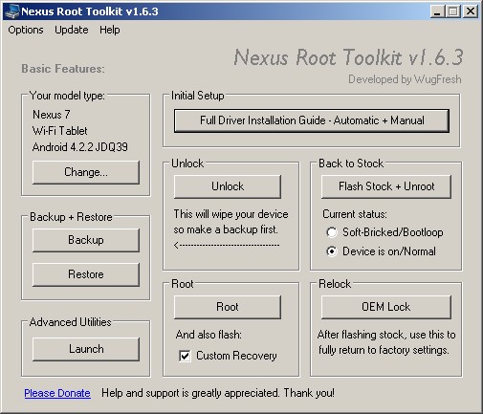483x414 pixels.
Task: Click the 'Developed by WugFresh' text
Action: [x=405, y=79]
